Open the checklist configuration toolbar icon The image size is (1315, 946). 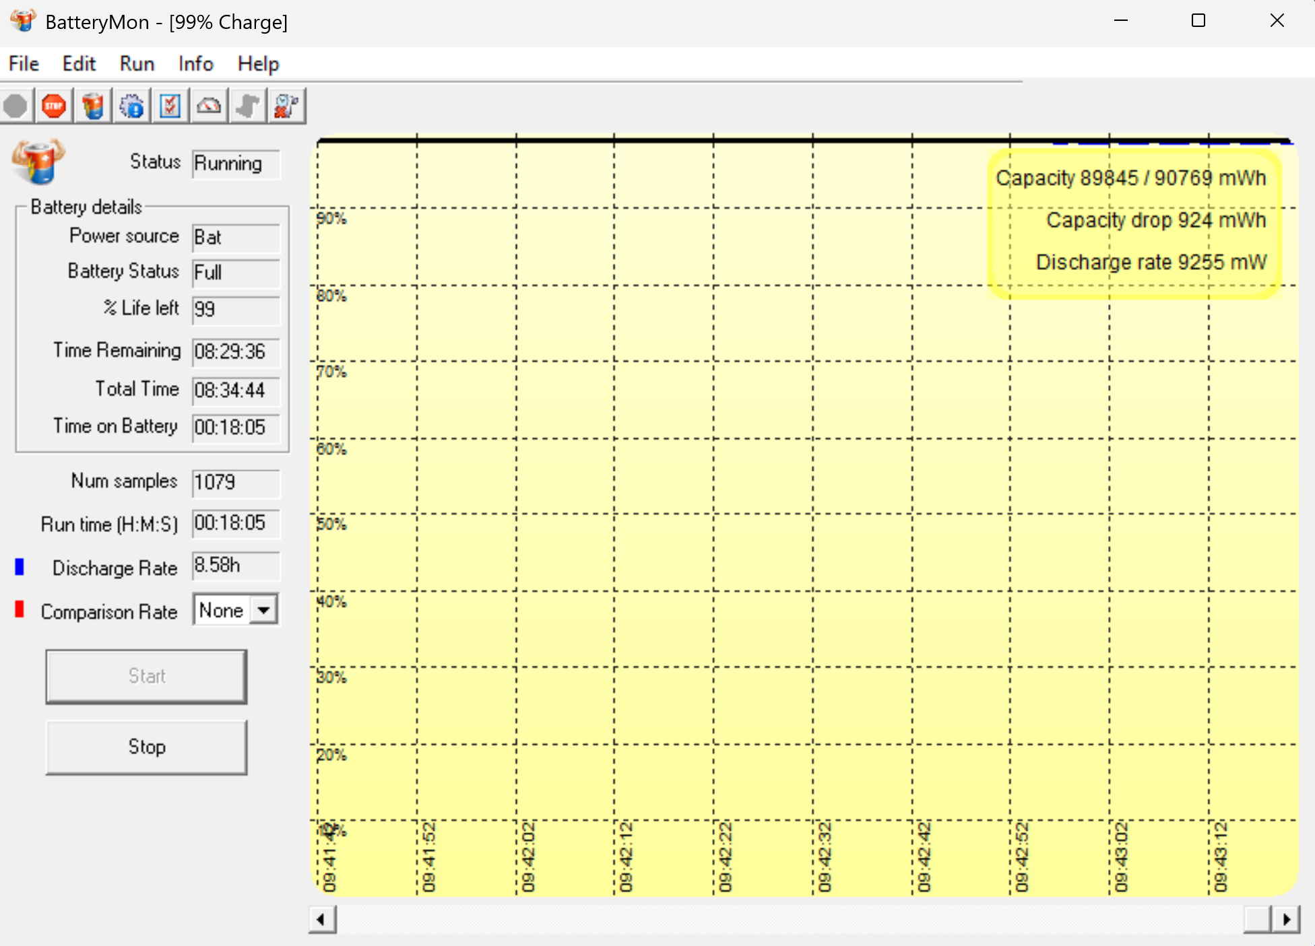click(x=170, y=106)
